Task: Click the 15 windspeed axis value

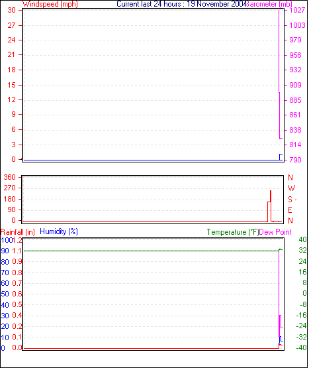Action: pos(11,85)
